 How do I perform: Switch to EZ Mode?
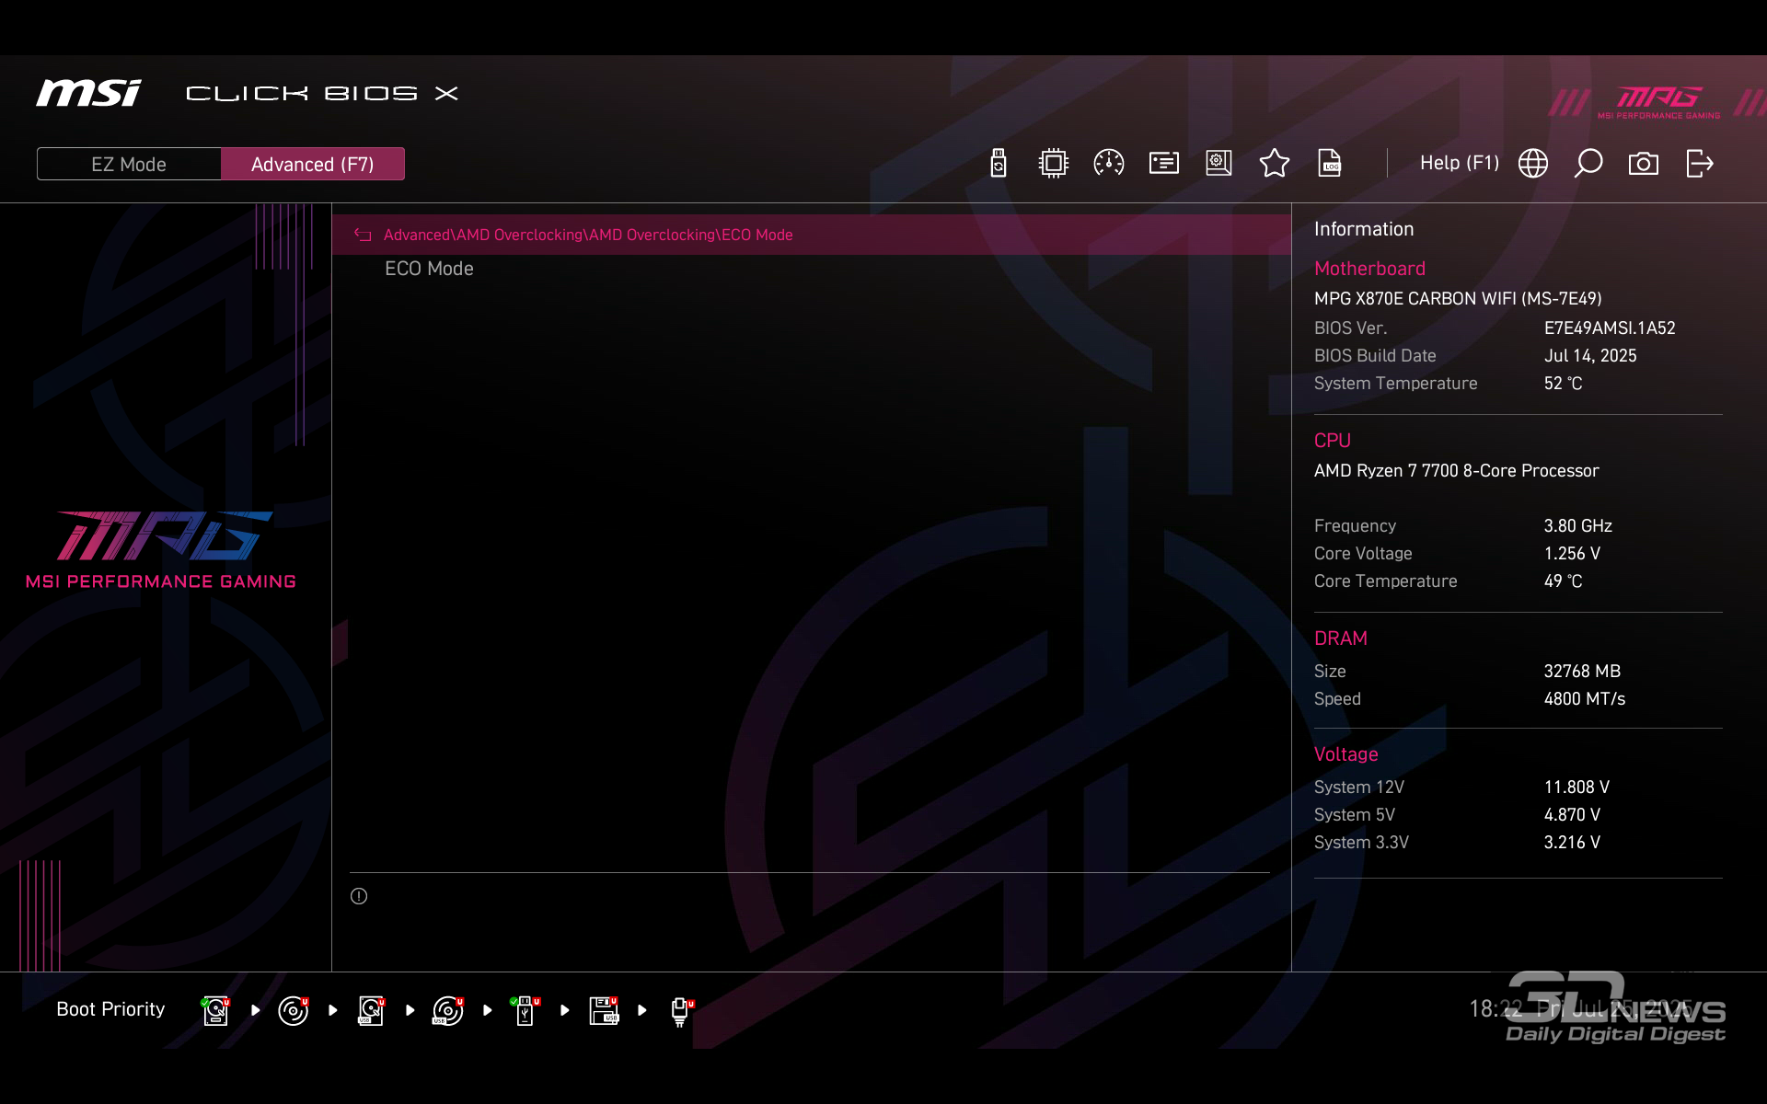(129, 164)
